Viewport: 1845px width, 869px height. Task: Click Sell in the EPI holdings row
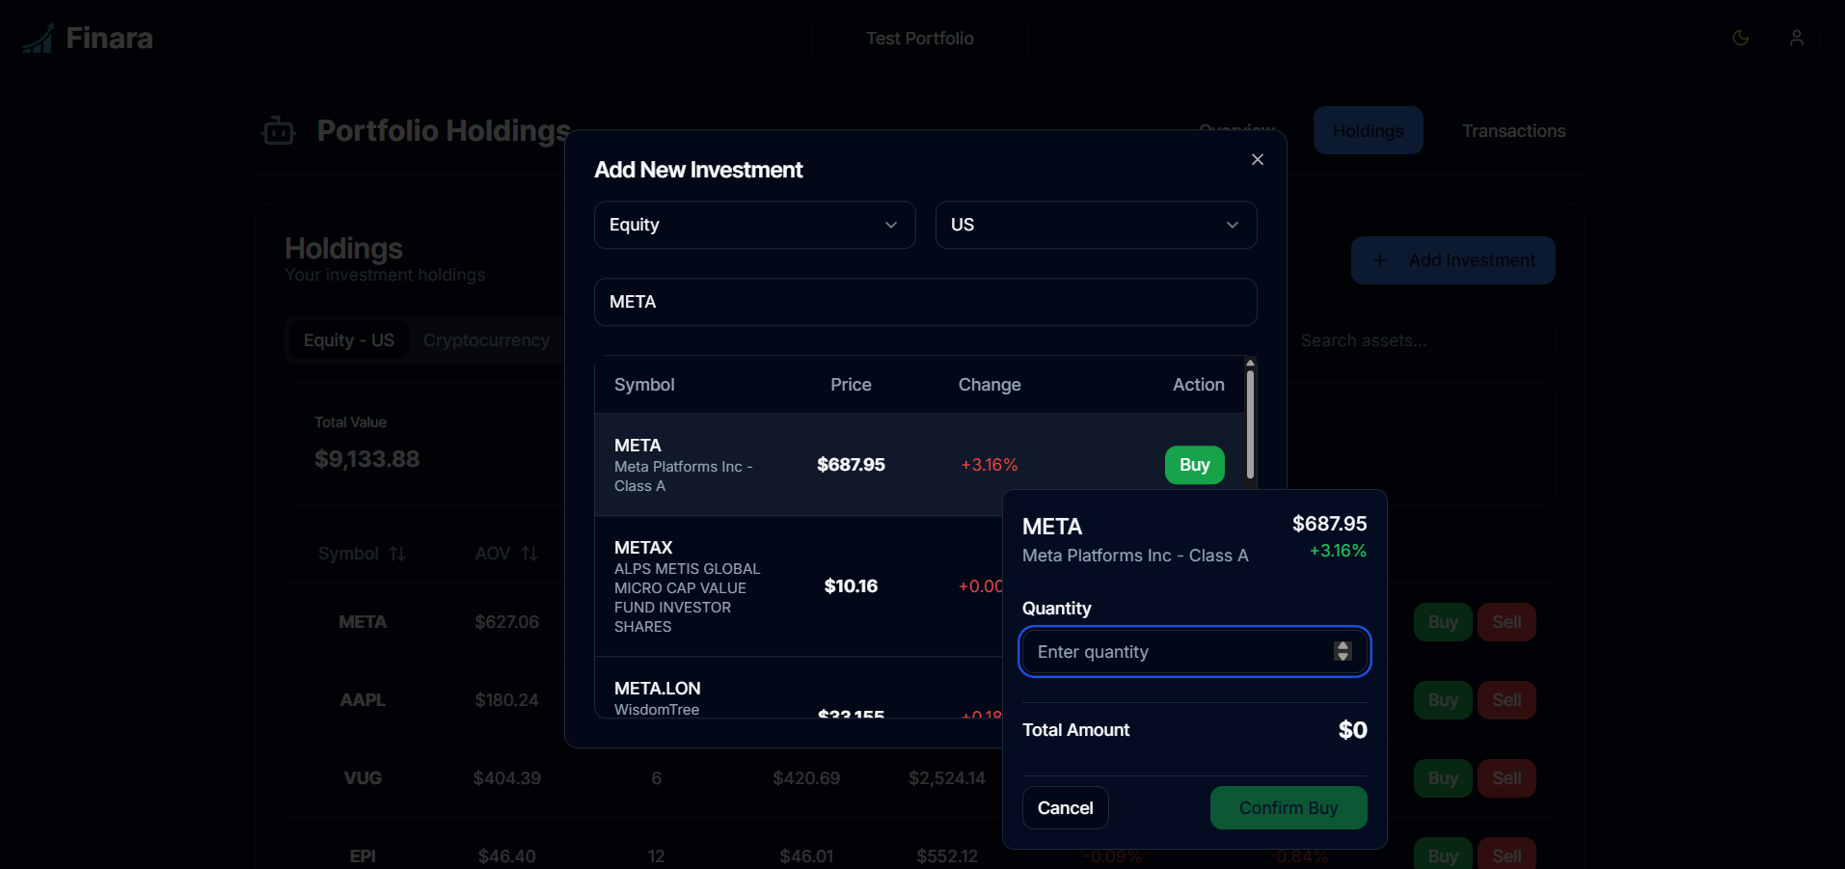point(1506,855)
